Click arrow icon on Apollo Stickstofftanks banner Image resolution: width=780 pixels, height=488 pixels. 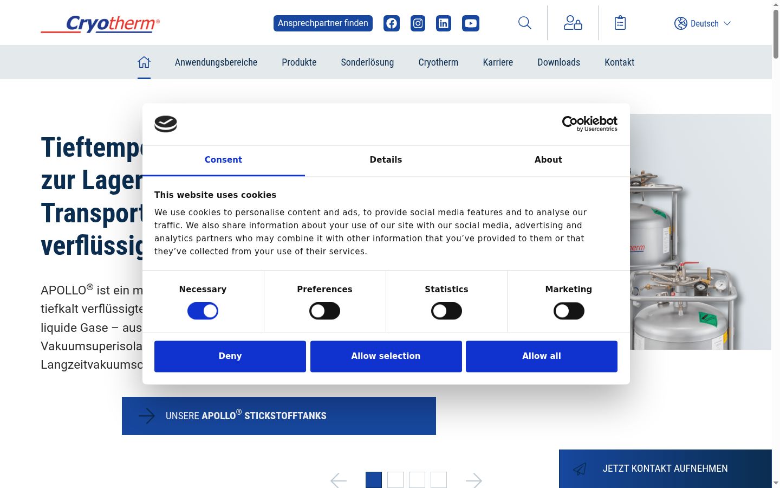(146, 416)
